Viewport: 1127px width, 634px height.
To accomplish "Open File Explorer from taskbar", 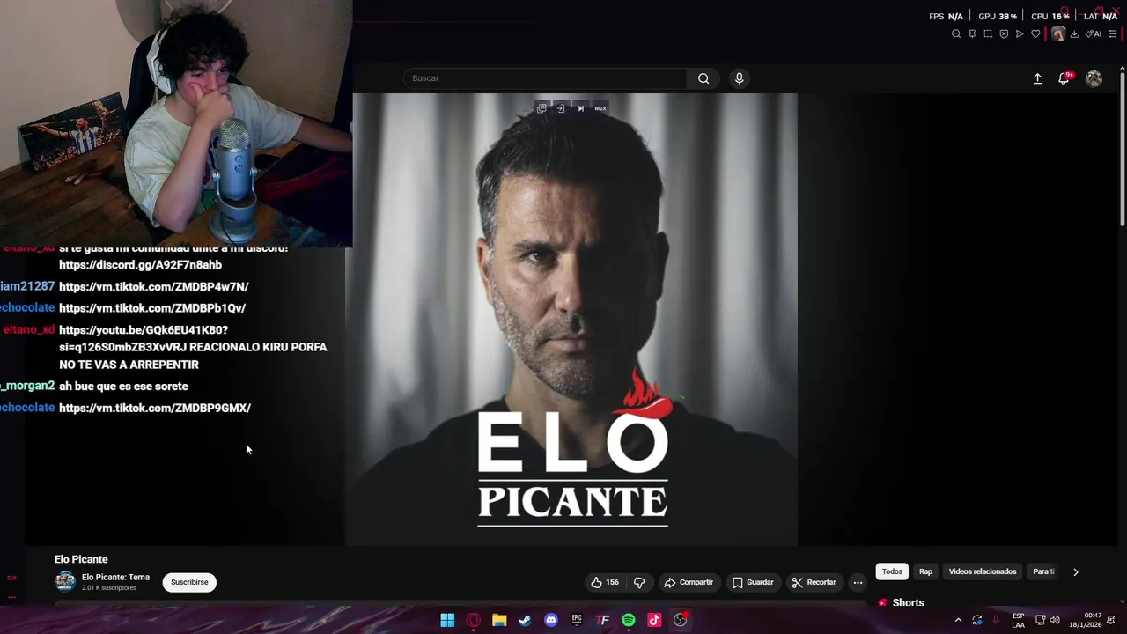I will click(499, 620).
